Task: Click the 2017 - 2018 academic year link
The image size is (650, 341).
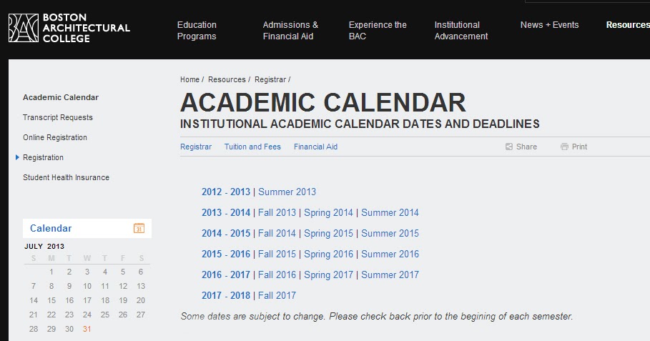Action: (226, 295)
